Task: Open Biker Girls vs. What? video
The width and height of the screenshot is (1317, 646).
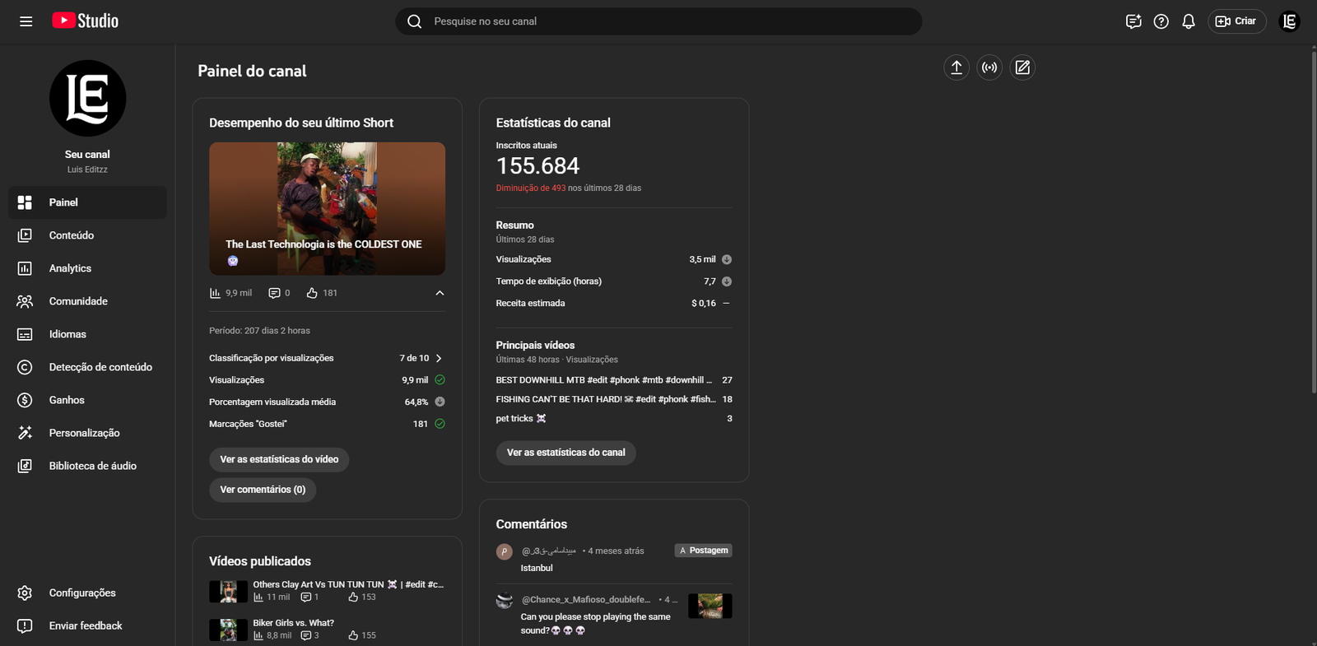Action: pos(293,623)
